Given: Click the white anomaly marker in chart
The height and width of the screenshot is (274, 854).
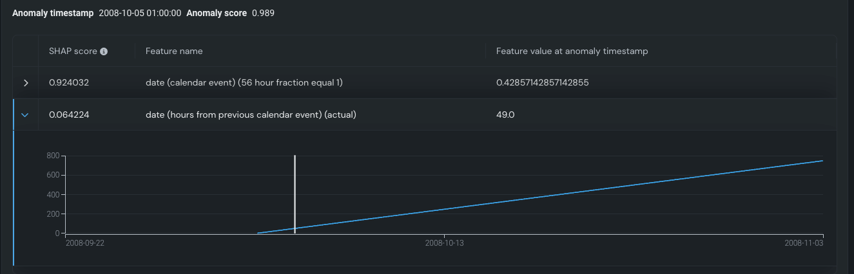Looking at the screenshot, I should coord(295,193).
